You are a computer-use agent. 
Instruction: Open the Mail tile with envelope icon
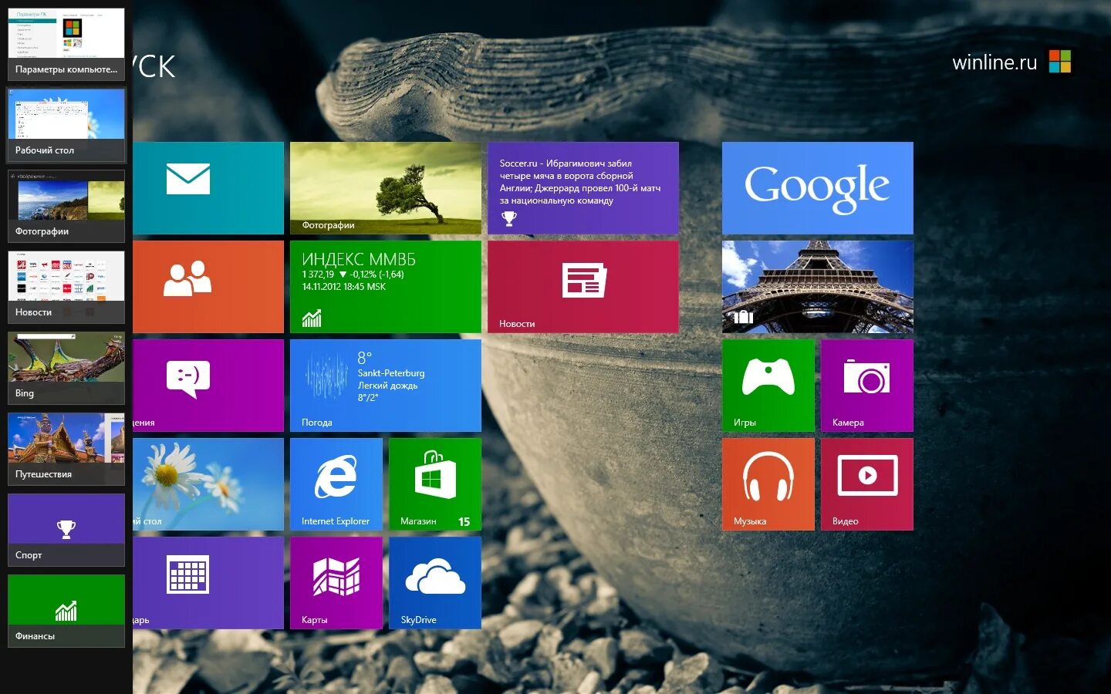208,188
